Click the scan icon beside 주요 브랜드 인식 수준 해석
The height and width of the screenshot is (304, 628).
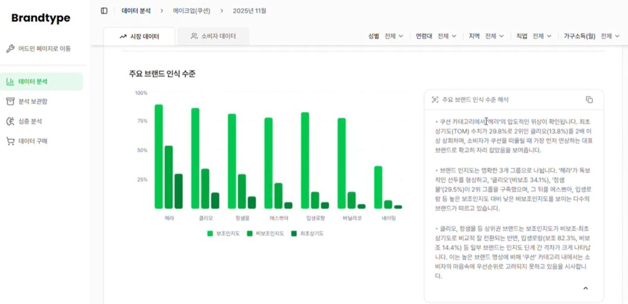click(x=435, y=99)
